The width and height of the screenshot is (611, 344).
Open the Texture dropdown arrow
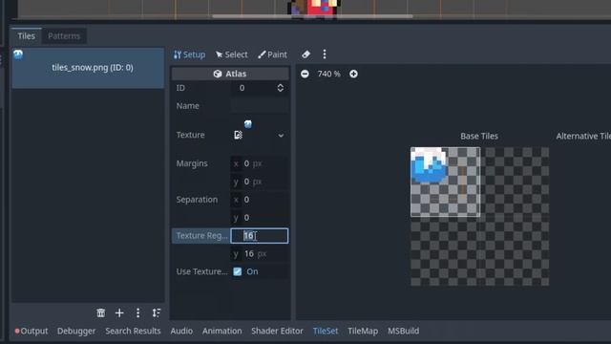[x=281, y=136]
